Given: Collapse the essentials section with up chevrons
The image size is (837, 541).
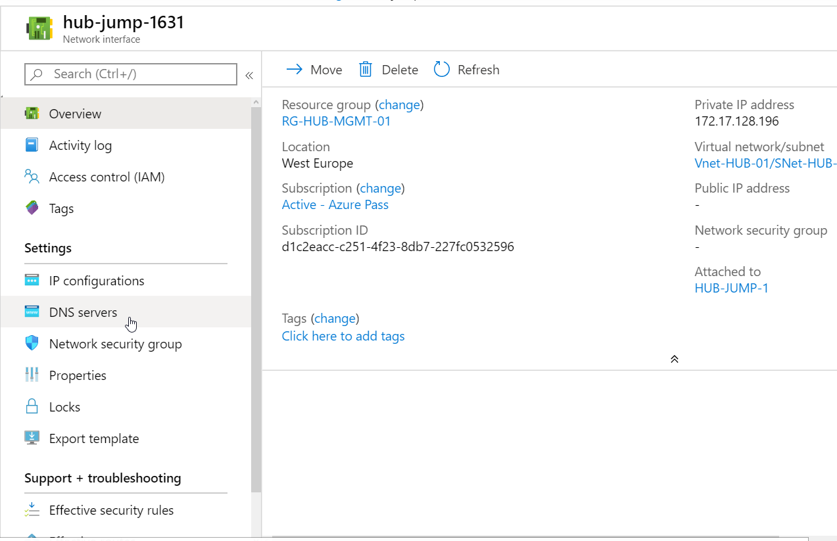Looking at the screenshot, I should (674, 359).
